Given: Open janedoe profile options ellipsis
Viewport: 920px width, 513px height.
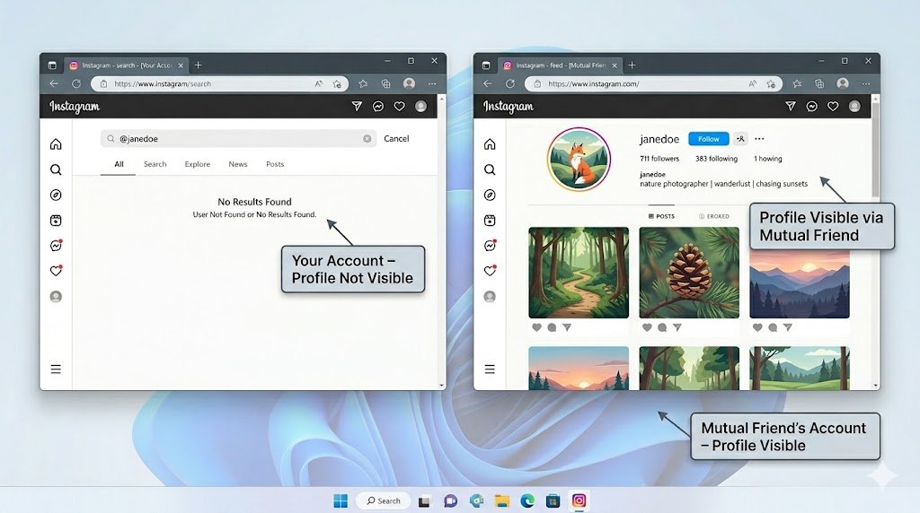Looking at the screenshot, I should pos(759,139).
